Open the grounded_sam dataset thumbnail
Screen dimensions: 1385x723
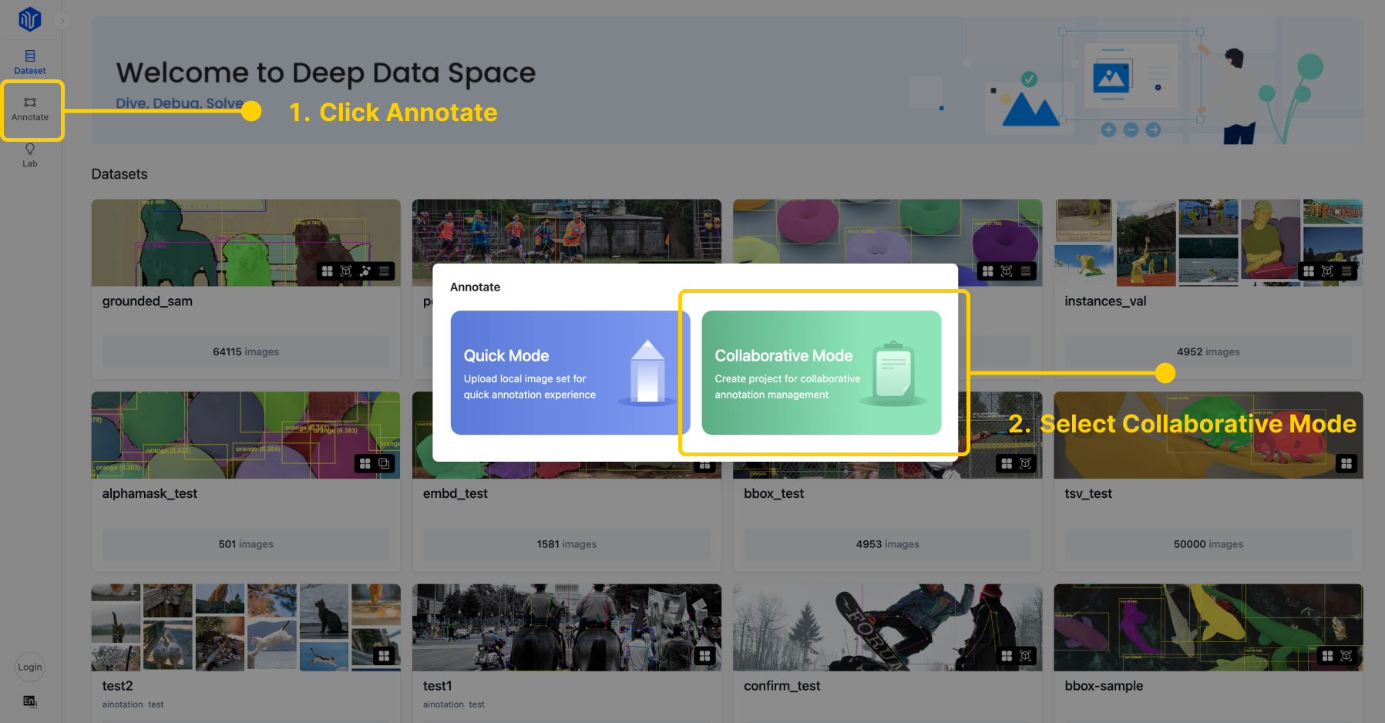(x=246, y=243)
